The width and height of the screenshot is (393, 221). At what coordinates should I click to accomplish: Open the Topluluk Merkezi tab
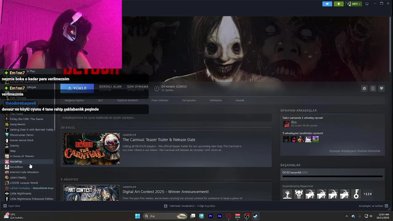[x=127, y=100]
